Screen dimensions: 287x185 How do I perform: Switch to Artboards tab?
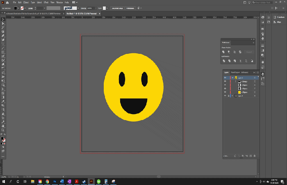point(244,72)
